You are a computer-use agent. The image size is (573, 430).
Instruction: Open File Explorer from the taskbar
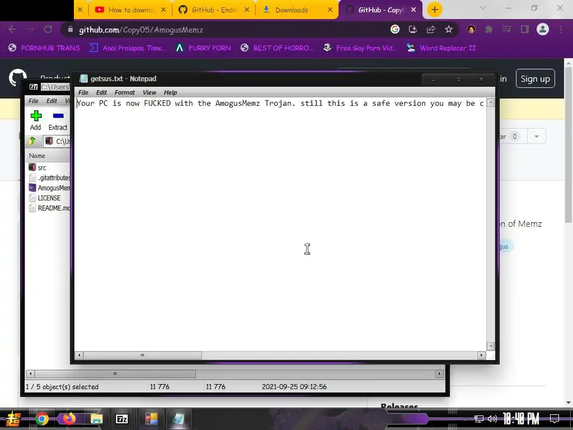(x=96, y=419)
